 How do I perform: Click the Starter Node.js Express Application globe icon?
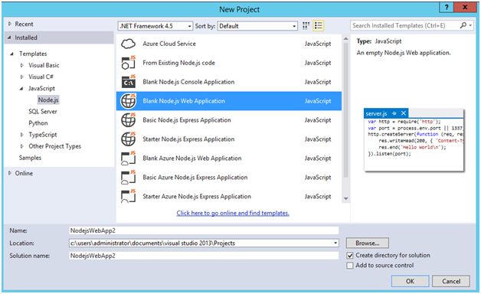(128, 139)
